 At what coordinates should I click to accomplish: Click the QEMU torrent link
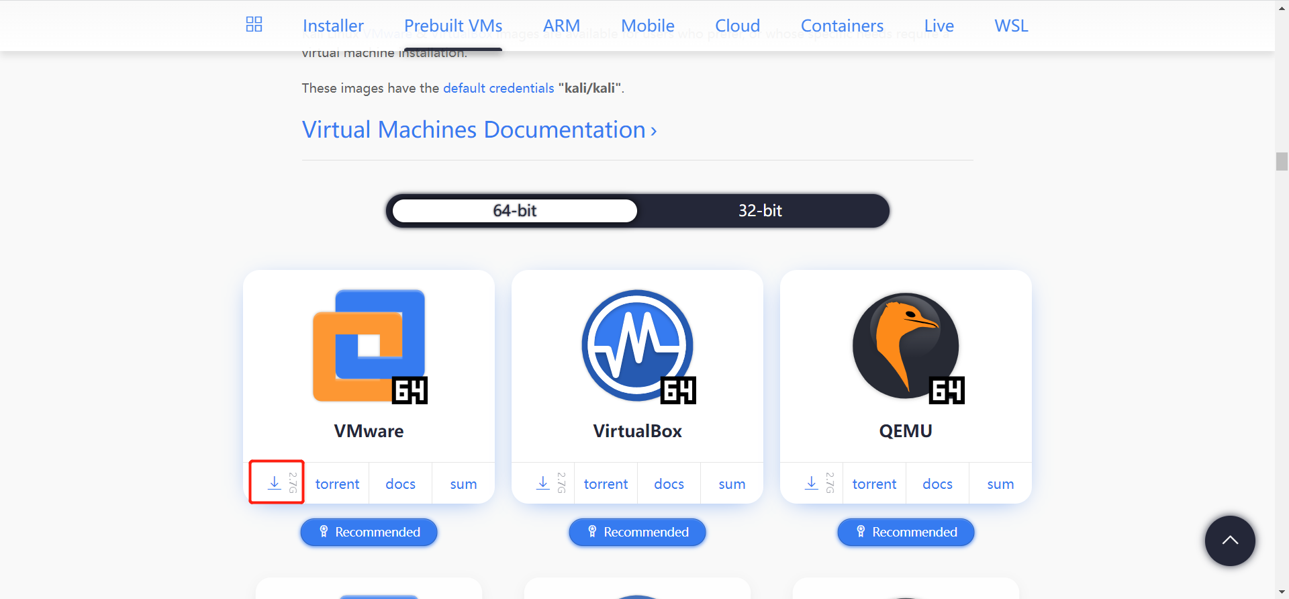tap(874, 483)
